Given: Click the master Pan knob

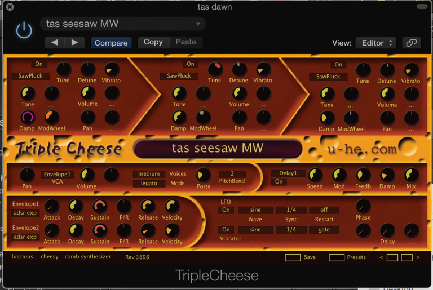Looking at the screenshot, I should pos(27,175).
